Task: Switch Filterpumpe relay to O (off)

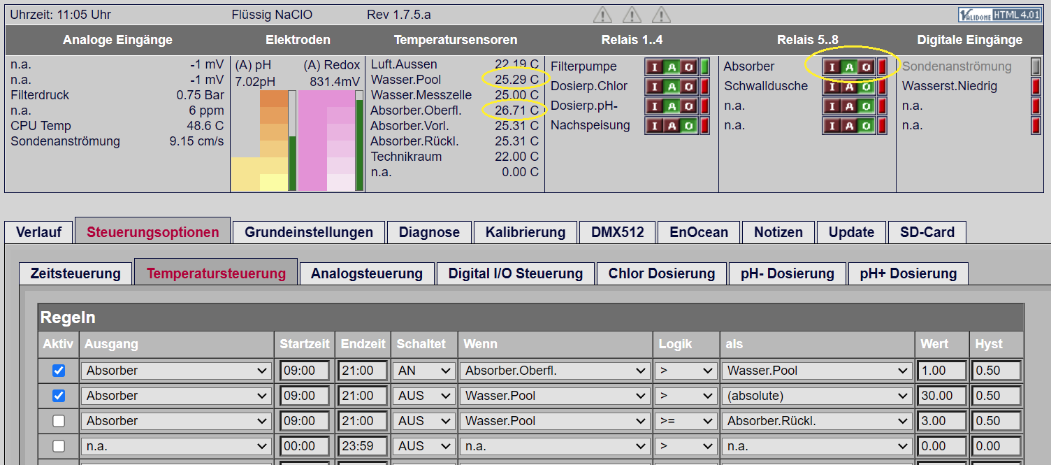Action: coord(688,66)
